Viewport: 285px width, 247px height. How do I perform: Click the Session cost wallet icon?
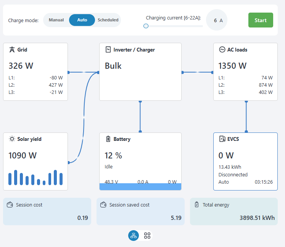tap(10, 205)
